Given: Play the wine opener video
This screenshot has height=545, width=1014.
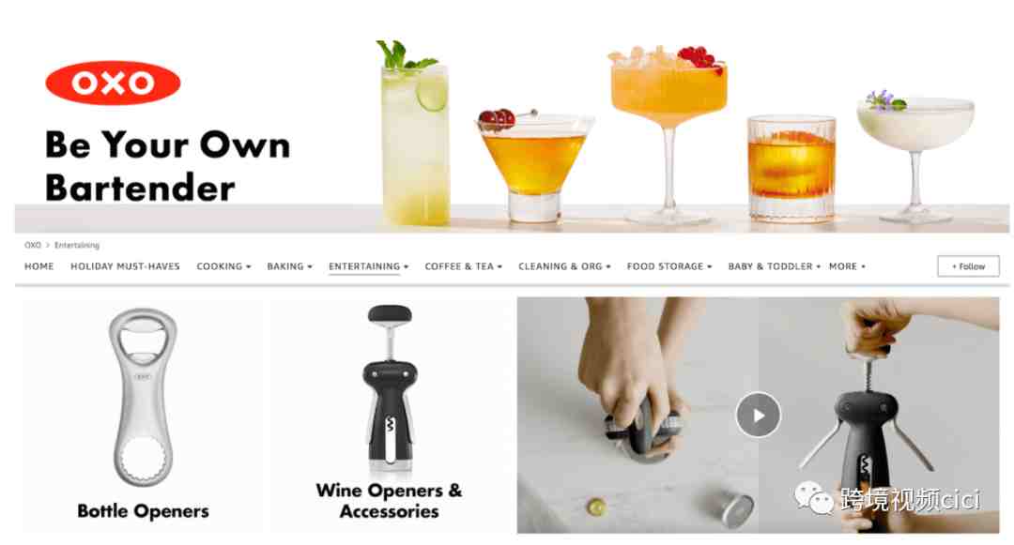Looking at the screenshot, I should 758,416.
